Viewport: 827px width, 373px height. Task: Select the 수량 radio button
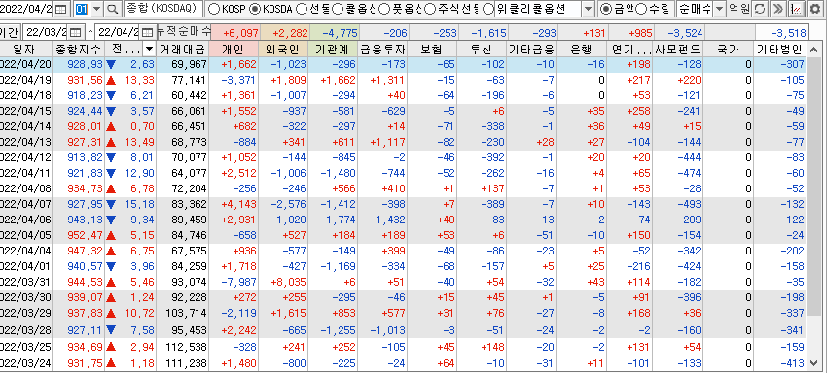click(641, 9)
